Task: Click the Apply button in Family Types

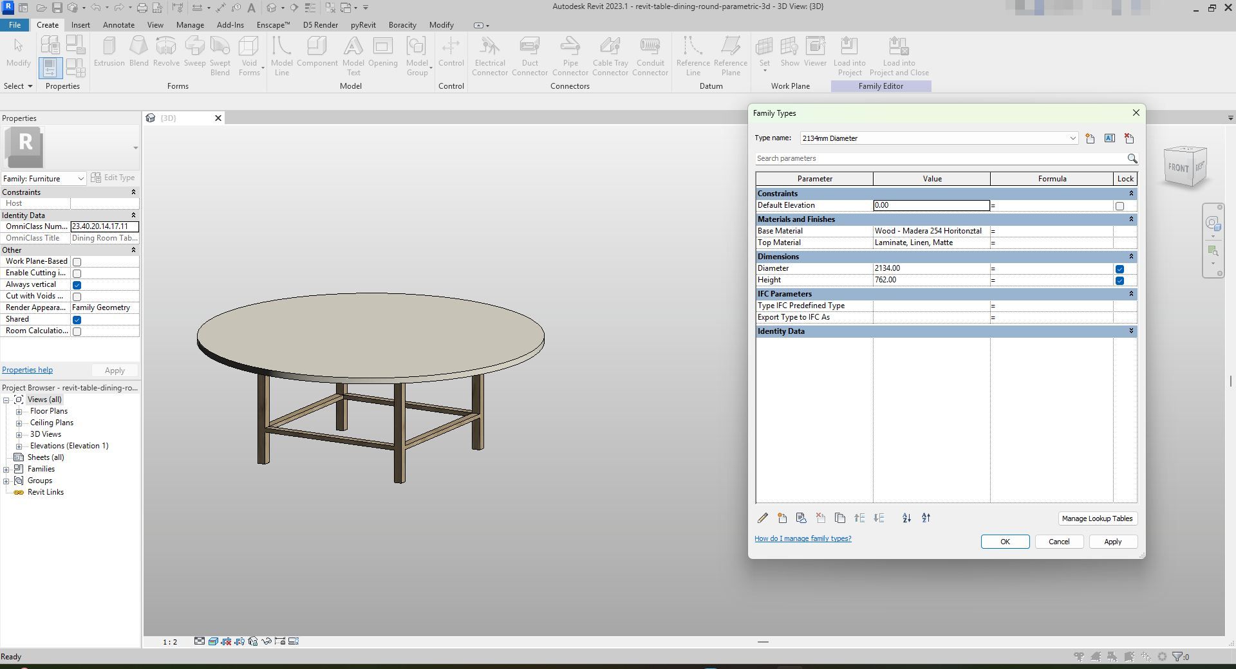Action: pyautogui.click(x=1112, y=542)
